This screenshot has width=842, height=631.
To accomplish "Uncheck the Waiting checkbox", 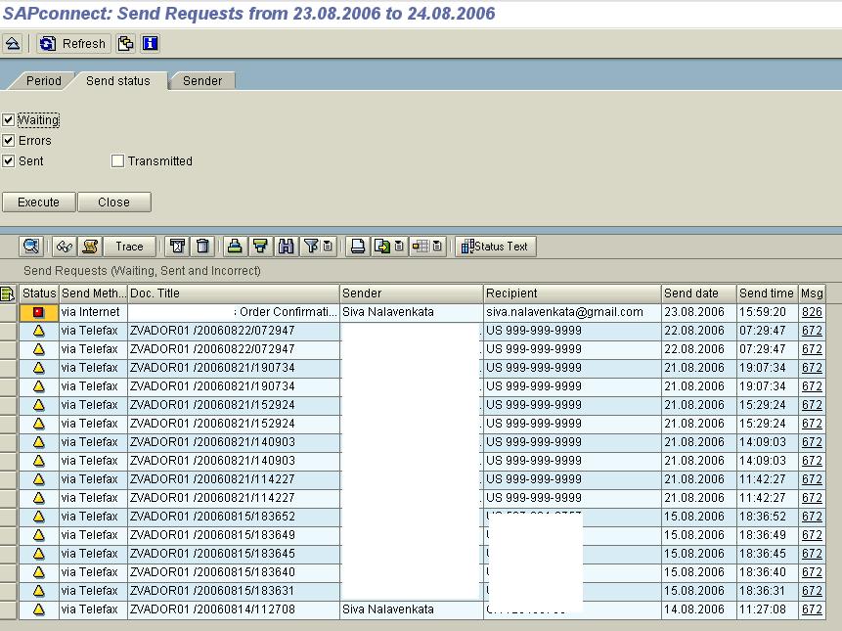I will coord(9,119).
